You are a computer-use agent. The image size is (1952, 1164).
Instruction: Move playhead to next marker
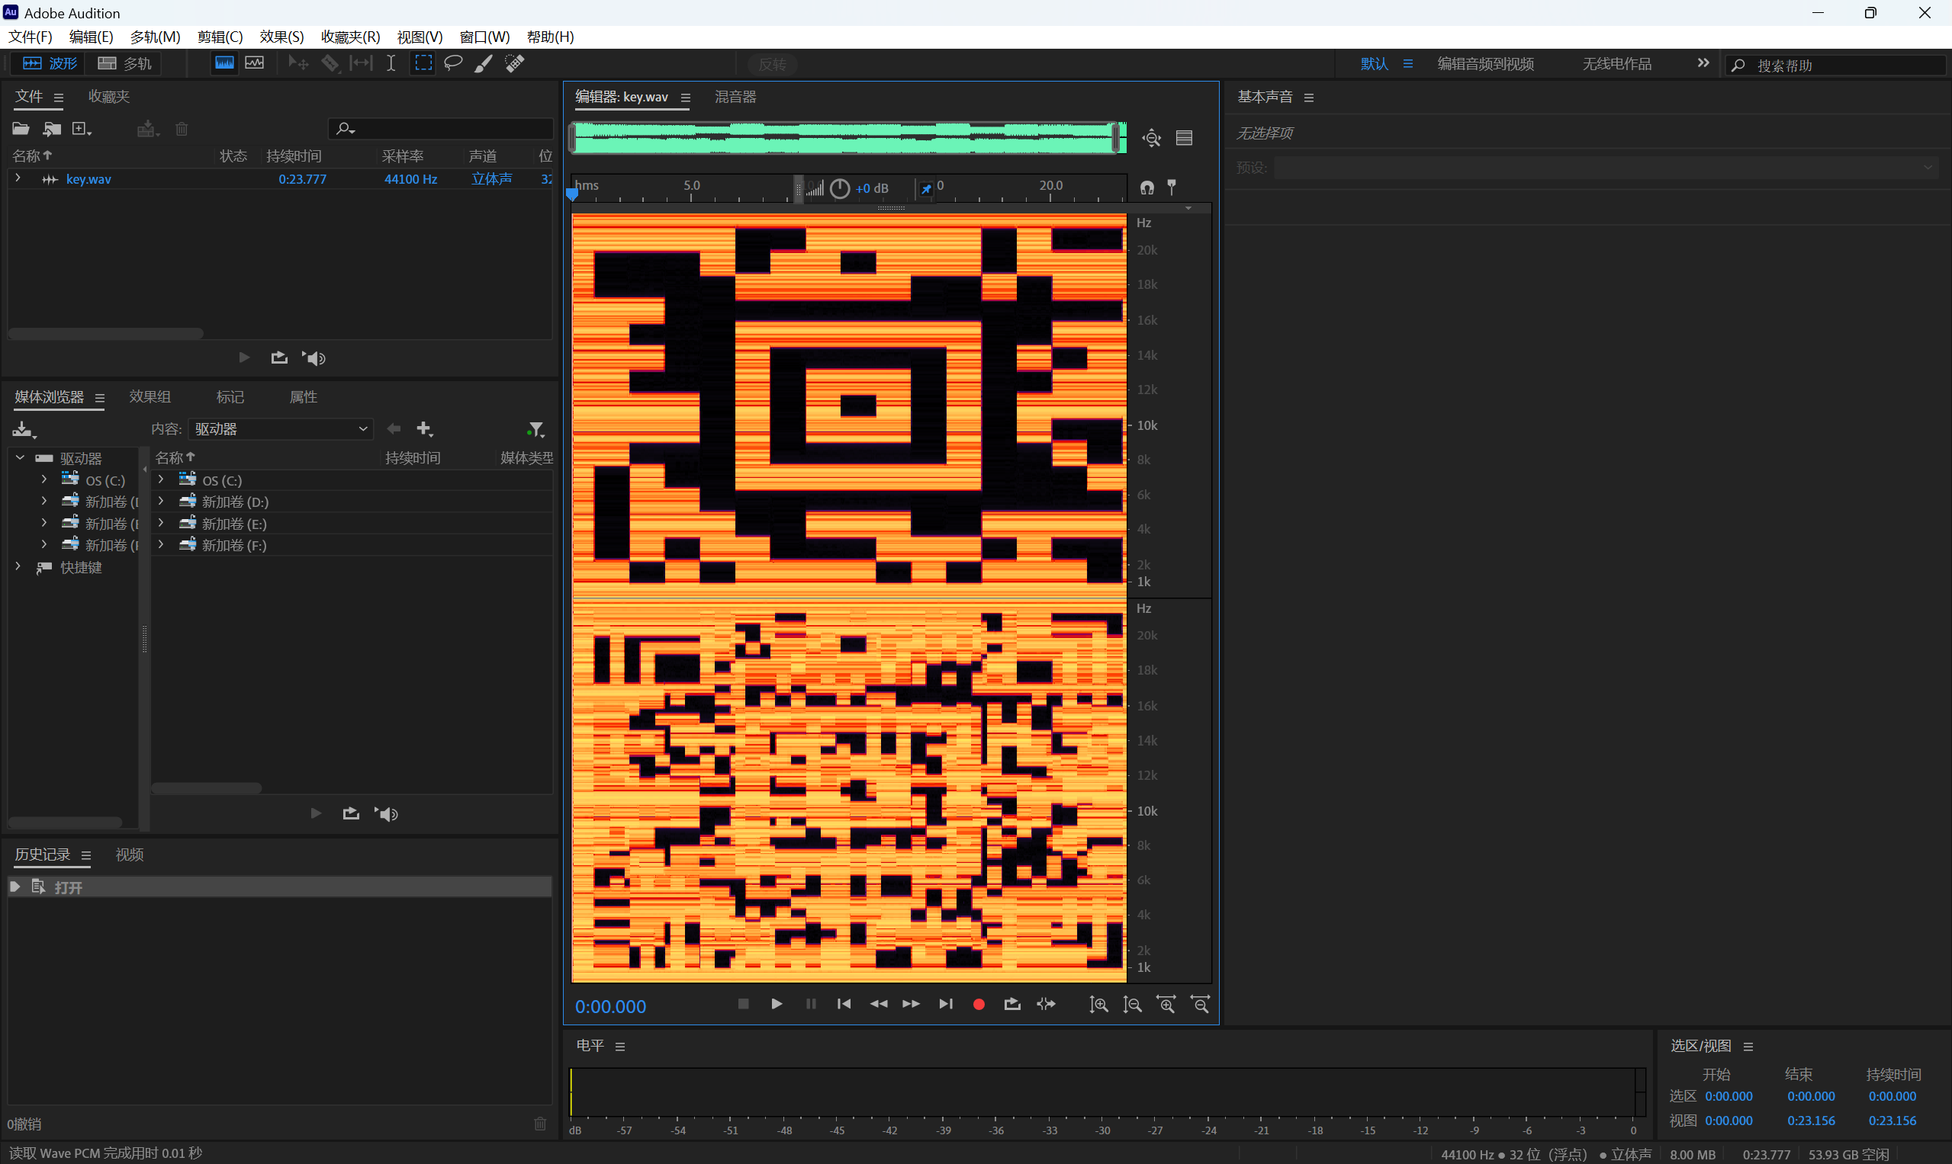click(946, 1004)
